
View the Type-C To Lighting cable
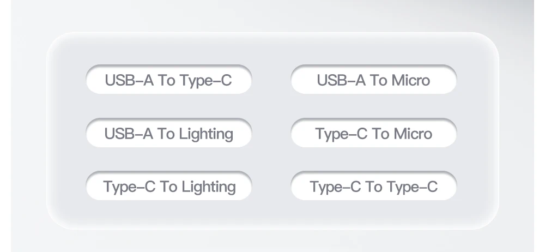pos(168,187)
